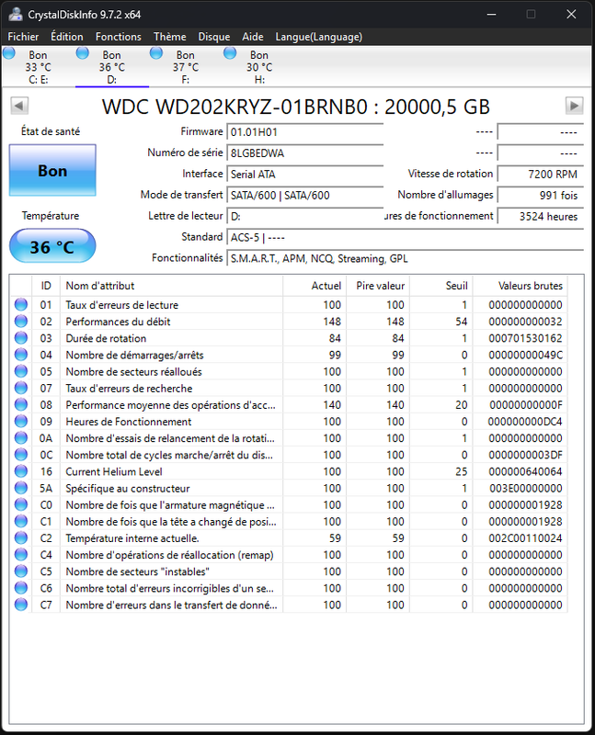The width and height of the screenshot is (595, 735).
Task: Click status orb for attribute 0C row
Action: 21,455
